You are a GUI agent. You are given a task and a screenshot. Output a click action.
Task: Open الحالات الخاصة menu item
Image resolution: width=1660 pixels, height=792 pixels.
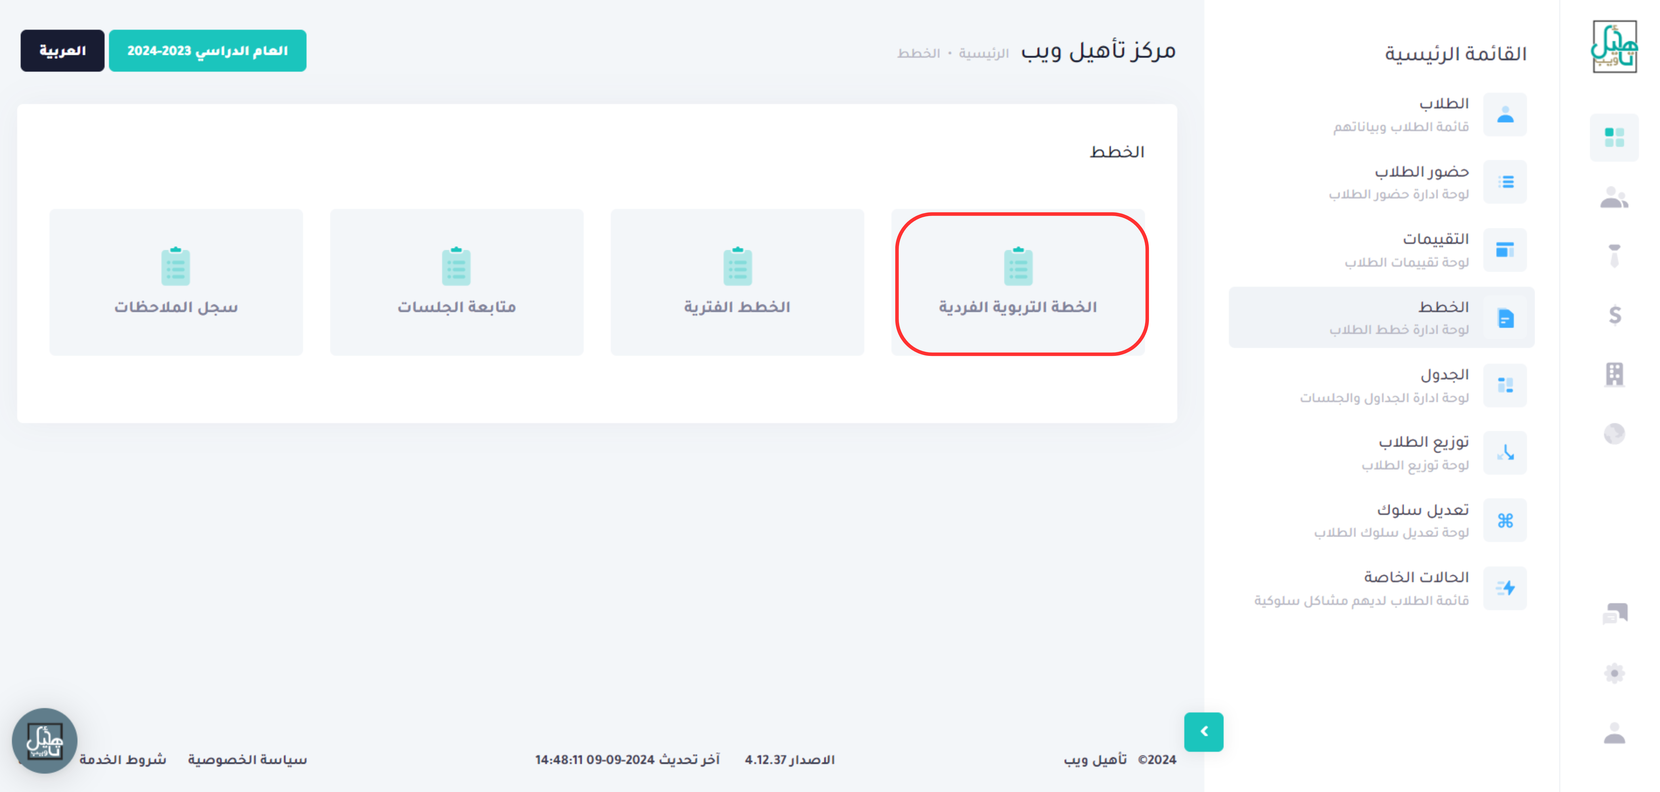(1381, 588)
